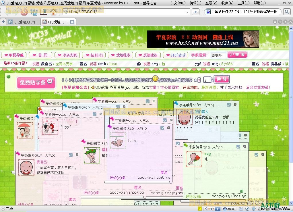Click the 字条搜索 input containing 爱墙号
The height and width of the screenshot is (212, 293).
(218, 55)
